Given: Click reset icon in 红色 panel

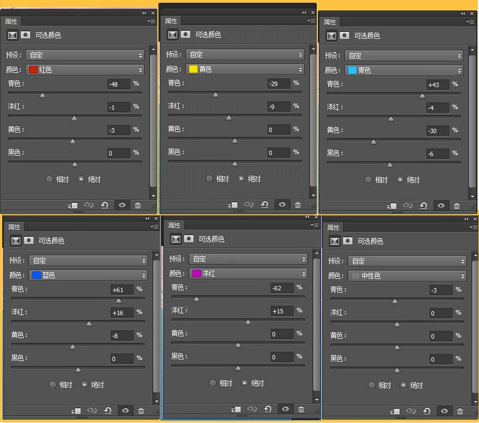Looking at the screenshot, I should coord(105,205).
